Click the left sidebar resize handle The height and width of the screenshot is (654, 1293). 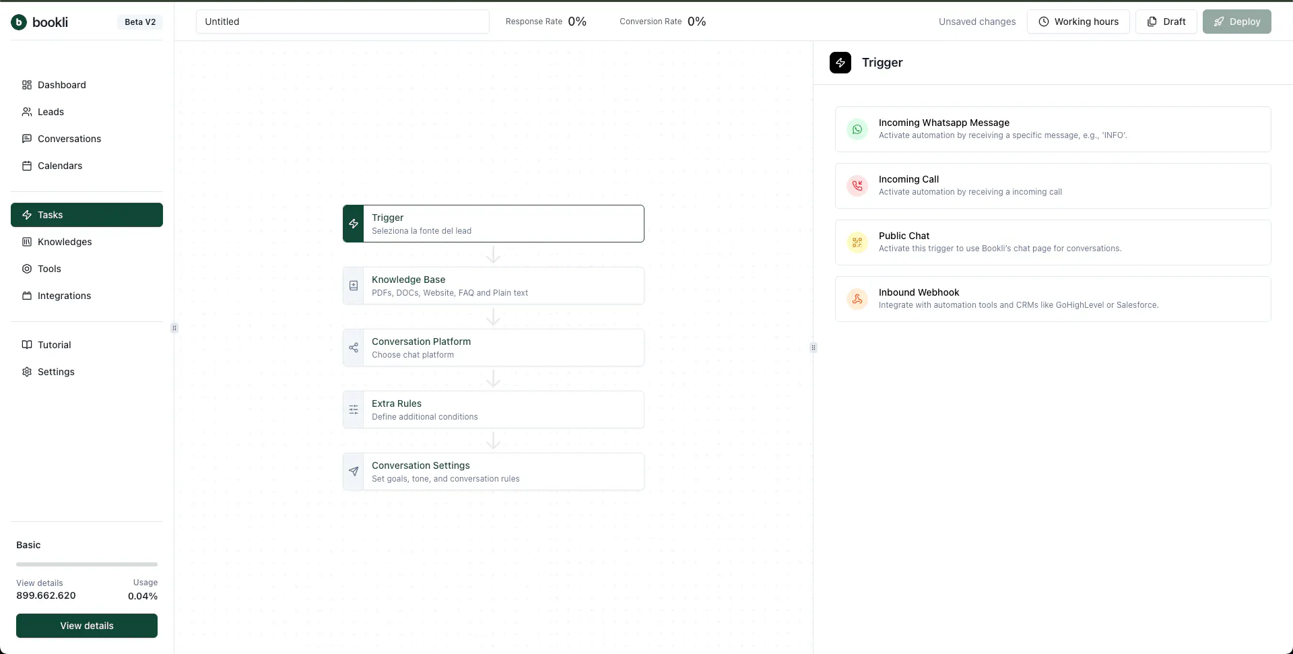coord(174,328)
